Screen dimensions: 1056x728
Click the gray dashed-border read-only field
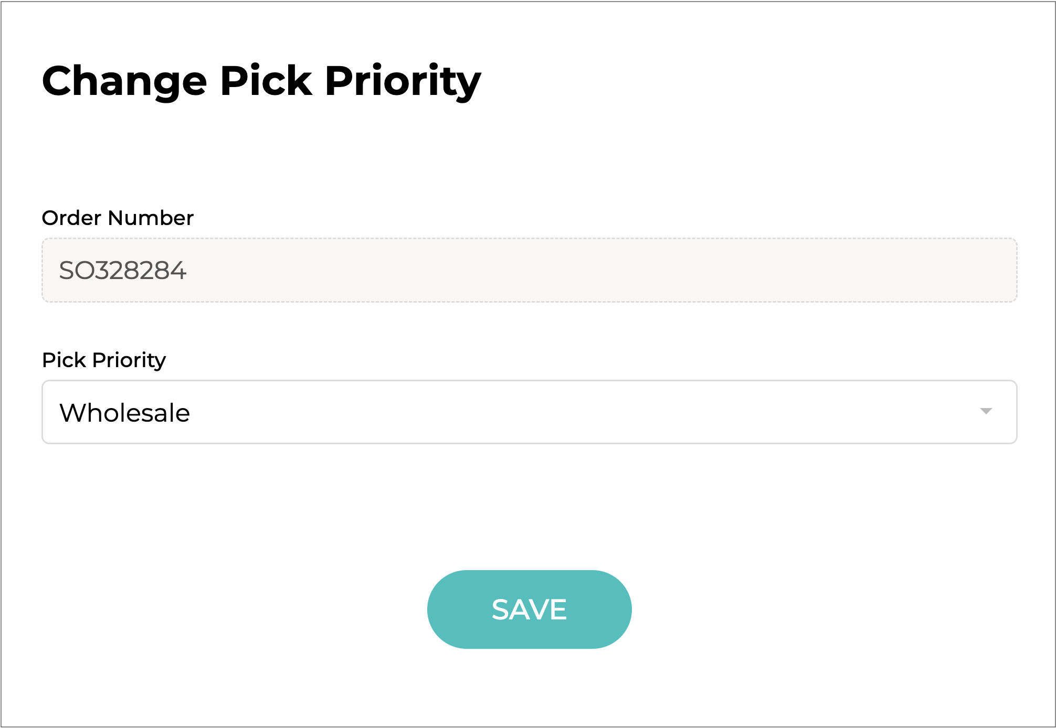529,270
